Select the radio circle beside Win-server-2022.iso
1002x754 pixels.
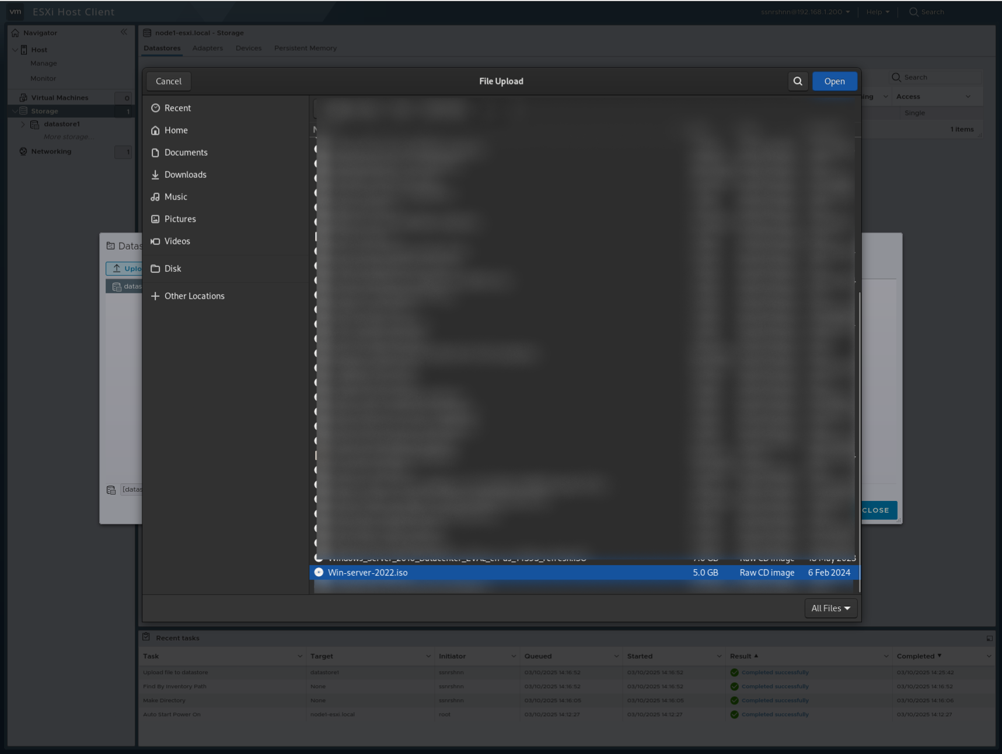[319, 573]
